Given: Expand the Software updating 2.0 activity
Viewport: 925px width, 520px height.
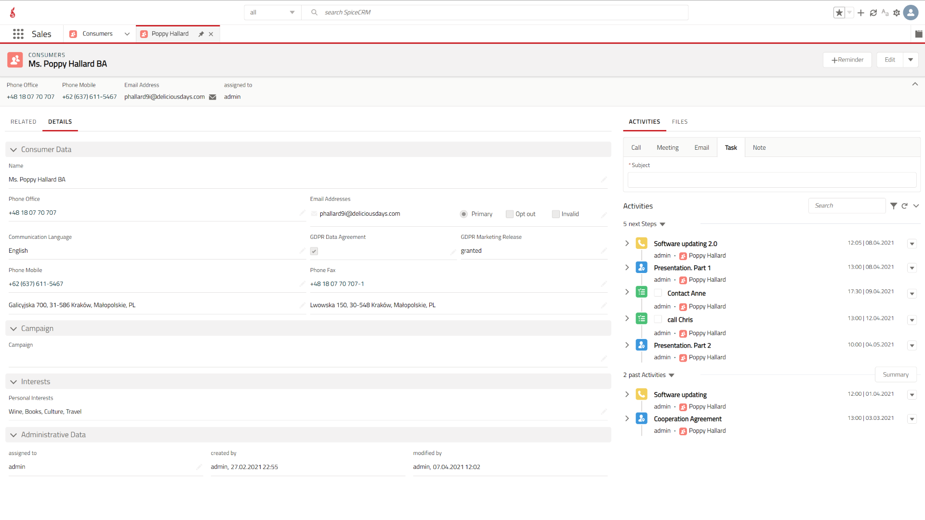Looking at the screenshot, I should 627,243.
